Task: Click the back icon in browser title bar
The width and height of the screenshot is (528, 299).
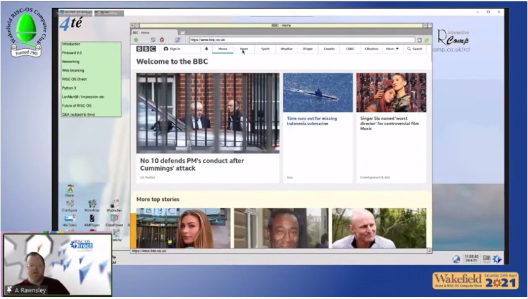Action: pos(132,26)
